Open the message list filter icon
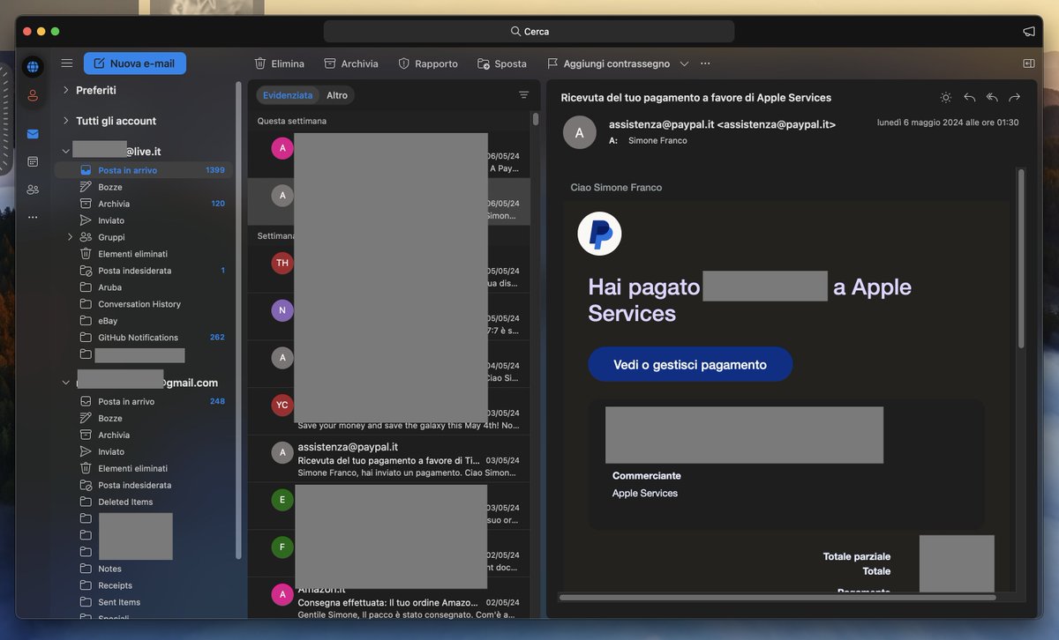Viewport: 1059px width, 640px height. tap(523, 95)
